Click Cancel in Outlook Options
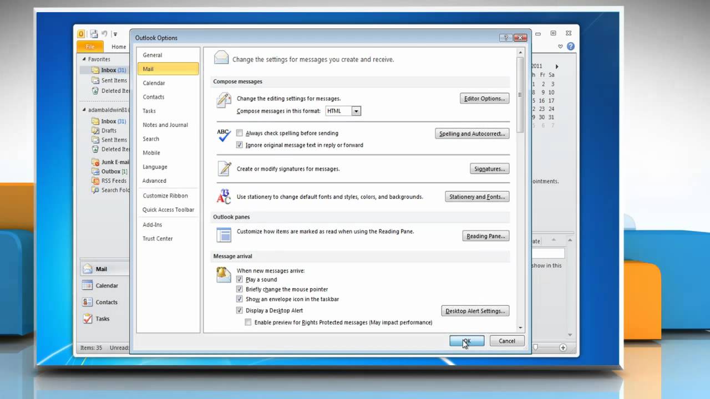 pos(507,341)
